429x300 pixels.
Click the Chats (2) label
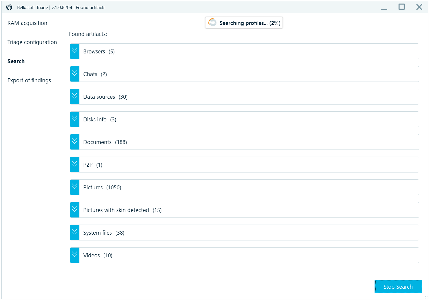[x=95, y=74]
